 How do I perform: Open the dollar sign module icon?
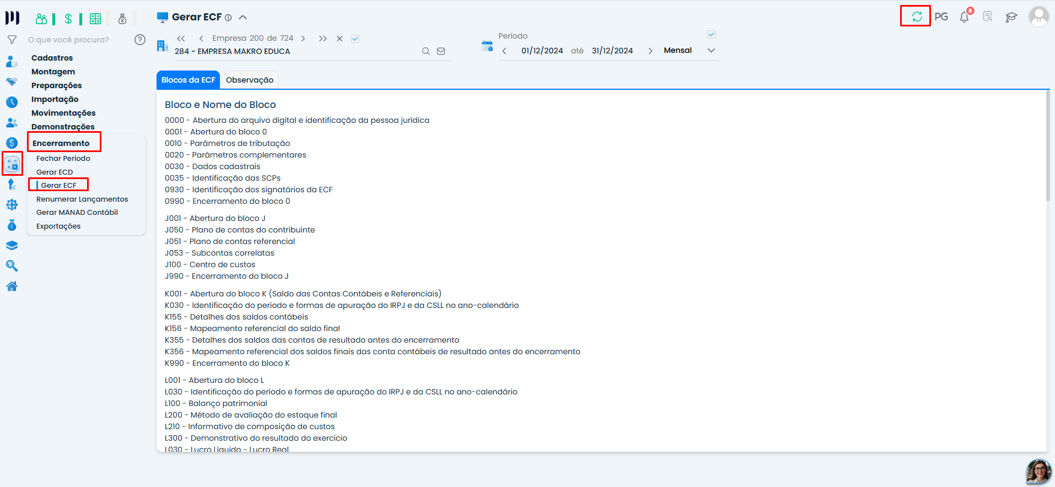68,19
